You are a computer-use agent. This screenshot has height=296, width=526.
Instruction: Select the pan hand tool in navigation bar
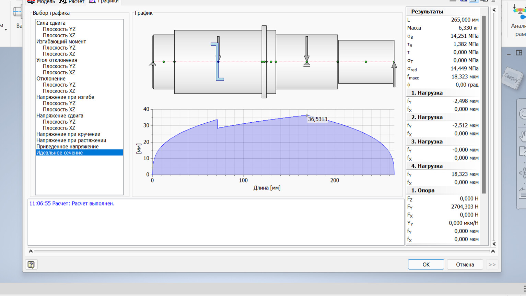point(522,136)
